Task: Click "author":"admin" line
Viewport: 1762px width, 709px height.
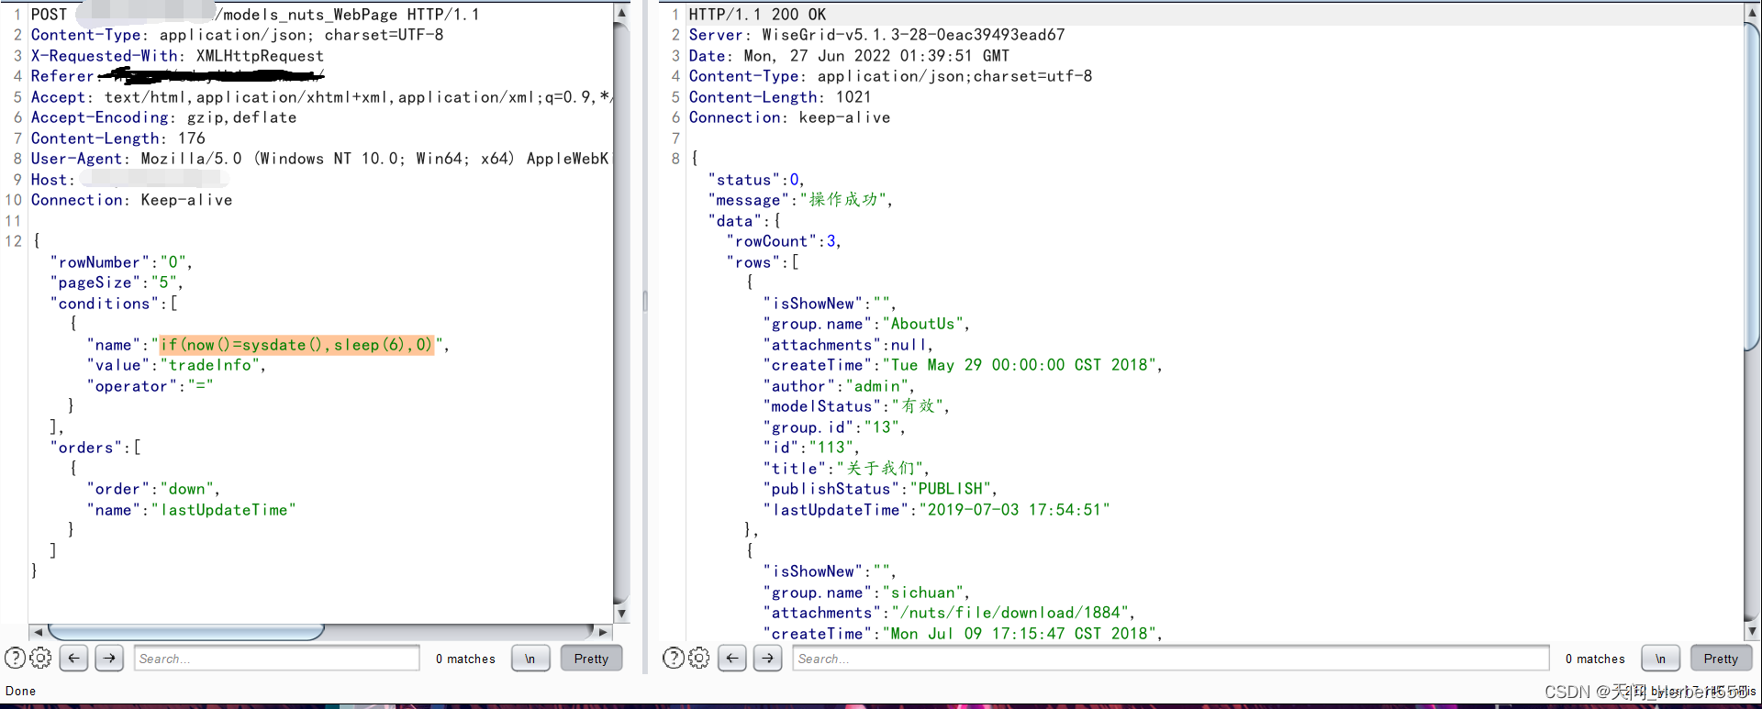Action: (839, 386)
